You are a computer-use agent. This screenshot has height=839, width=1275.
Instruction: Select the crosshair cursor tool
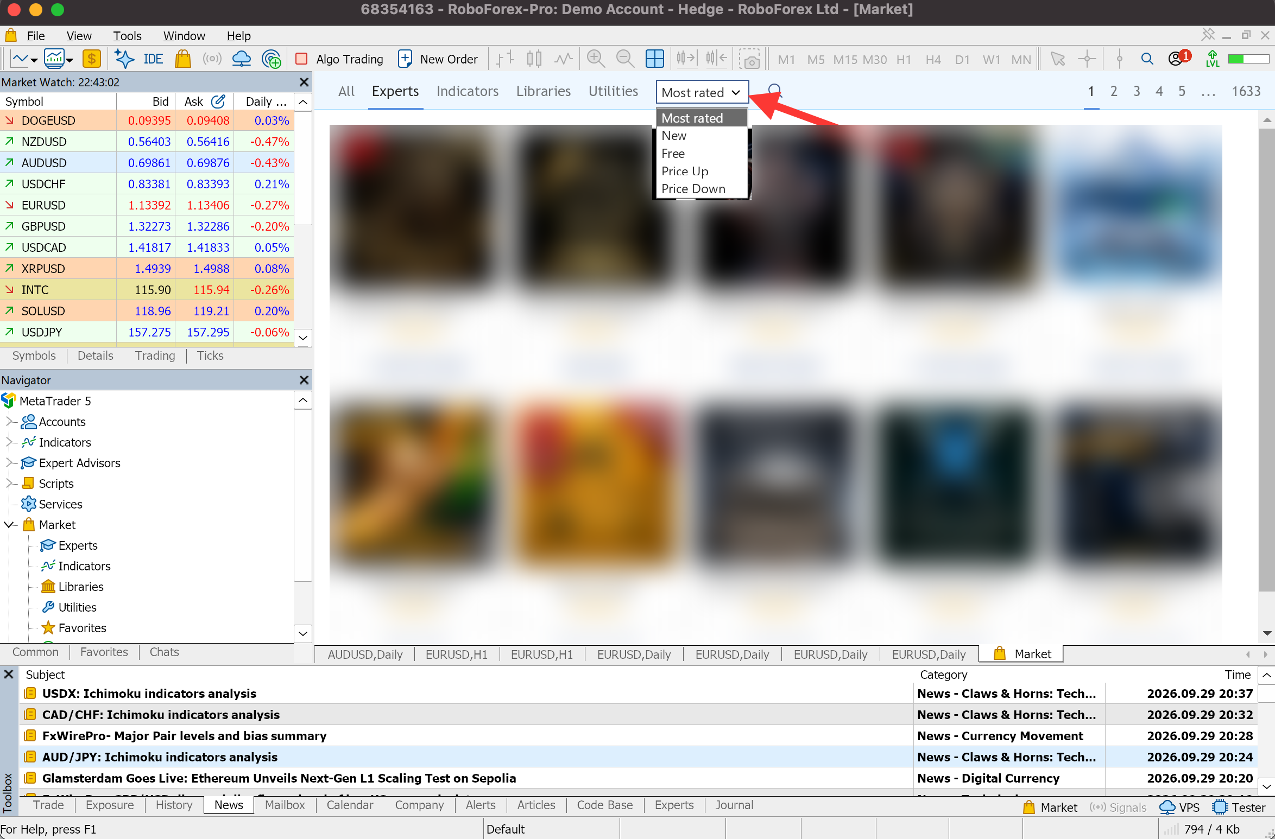click(x=1087, y=59)
